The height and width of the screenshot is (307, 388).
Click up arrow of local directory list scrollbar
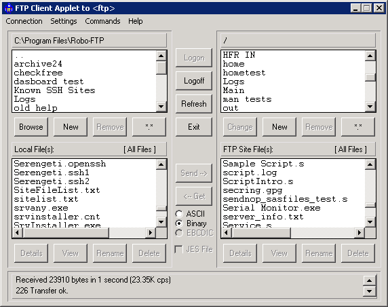pos(161,56)
